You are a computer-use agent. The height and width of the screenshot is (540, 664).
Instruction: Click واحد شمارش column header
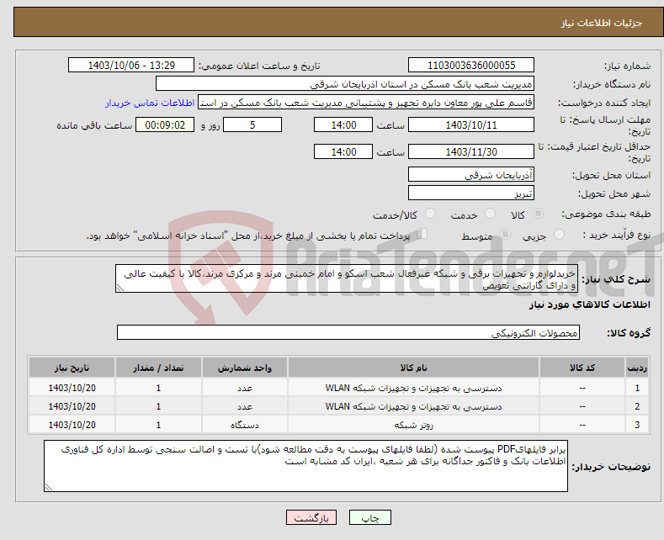244,368
